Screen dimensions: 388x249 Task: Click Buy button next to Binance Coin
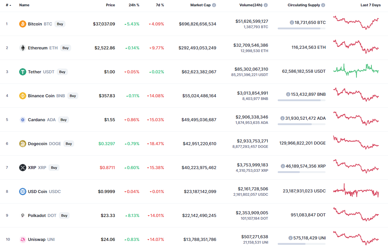(x=73, y=96)
